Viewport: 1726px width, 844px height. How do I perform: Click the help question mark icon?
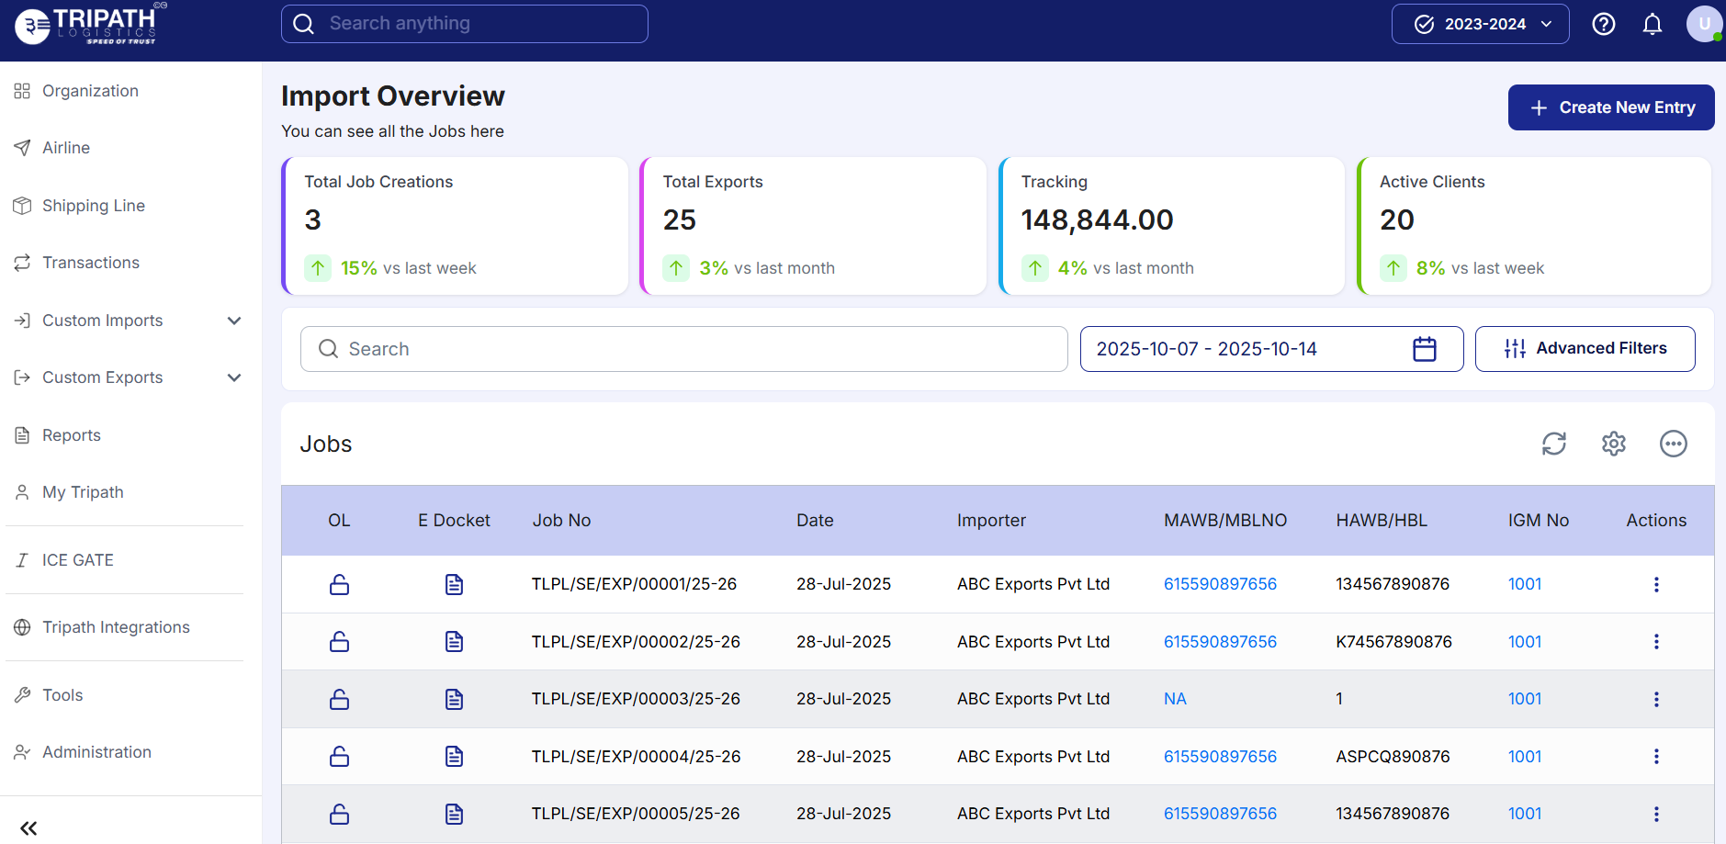(x=1603, y=24)
